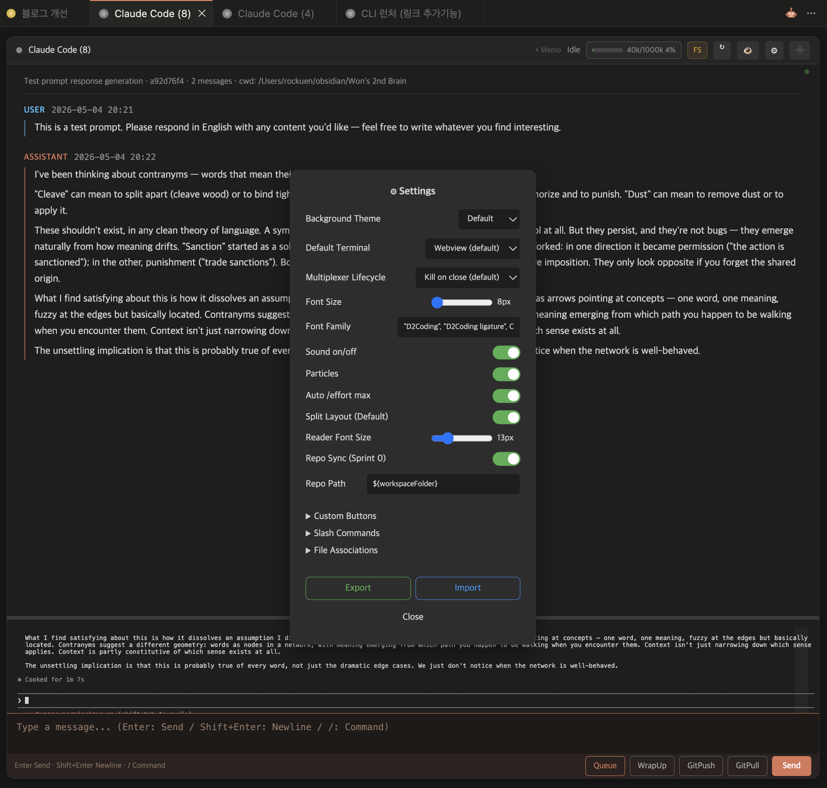Image resolution: width=827 pixels, height=788 pixels.
Task: Expand the Custom Buttons section
Action: pos(341,516)
